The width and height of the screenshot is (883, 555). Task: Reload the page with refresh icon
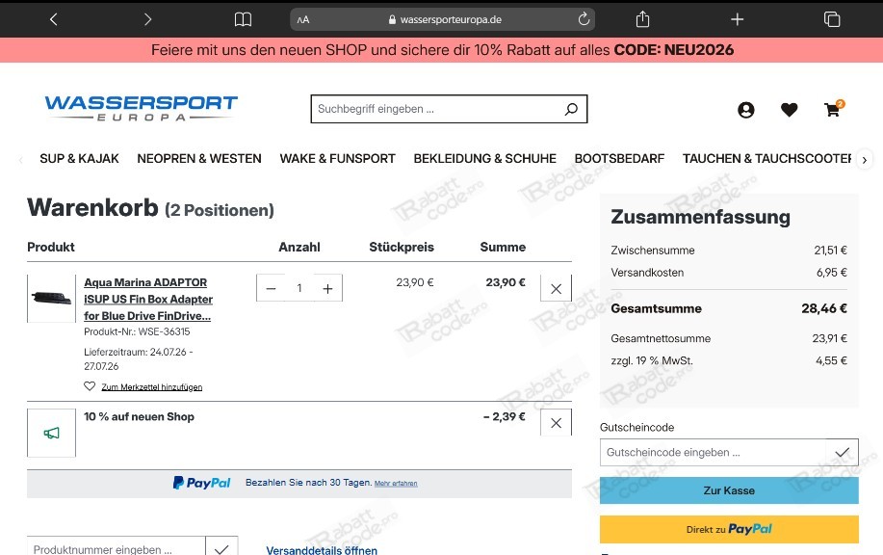pos(584,19)
